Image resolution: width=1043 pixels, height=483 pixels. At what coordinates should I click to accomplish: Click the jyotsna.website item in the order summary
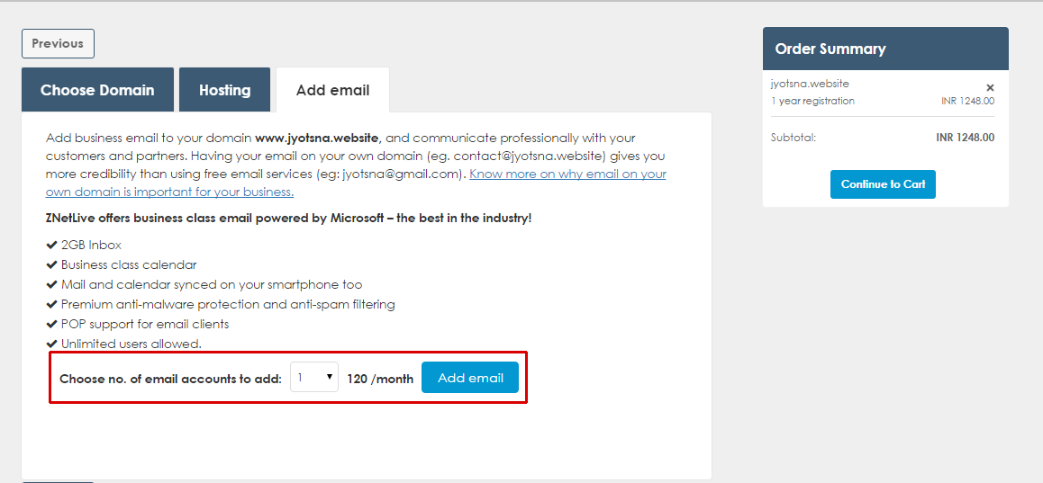tap(810, 84)
